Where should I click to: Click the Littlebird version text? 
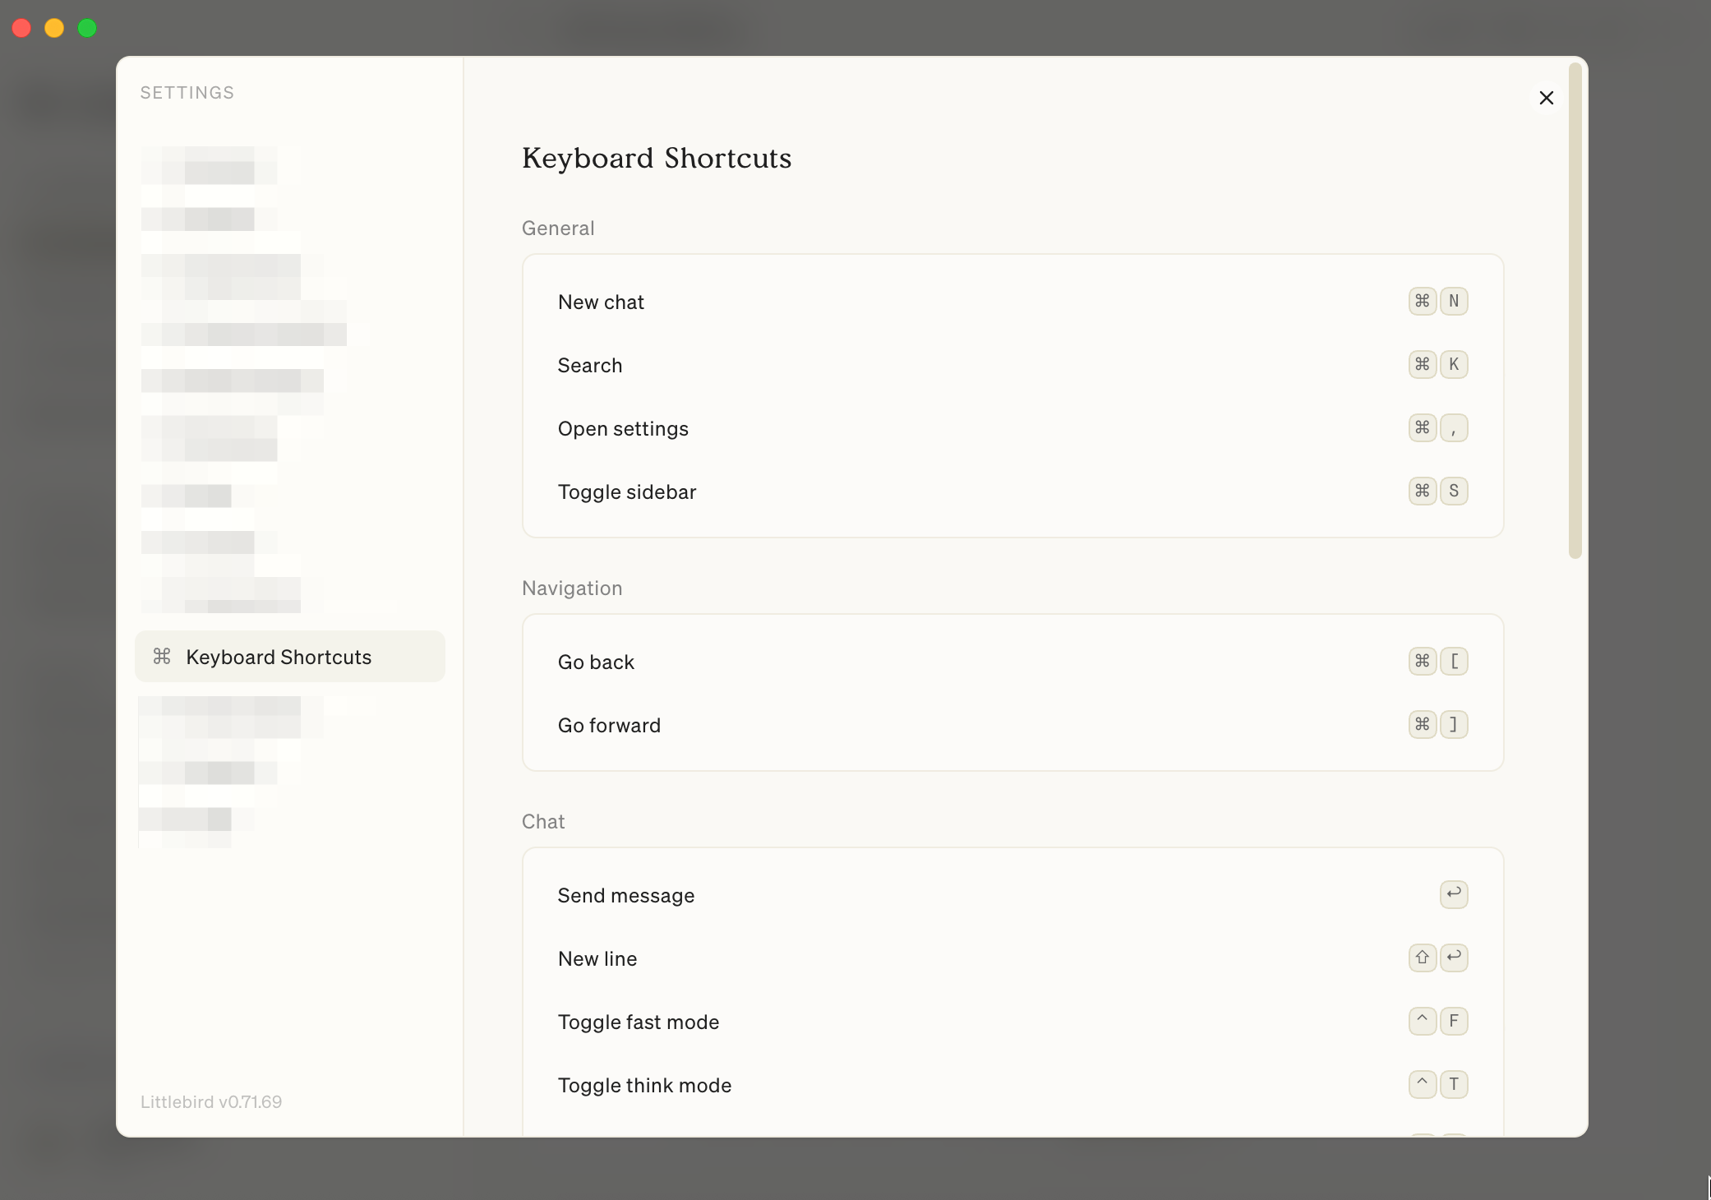click(210, 1102)
